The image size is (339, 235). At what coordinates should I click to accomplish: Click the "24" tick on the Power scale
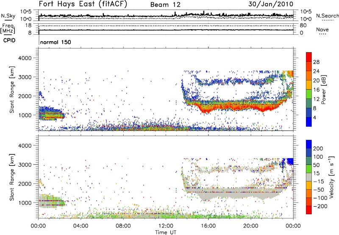click(316, 71)
